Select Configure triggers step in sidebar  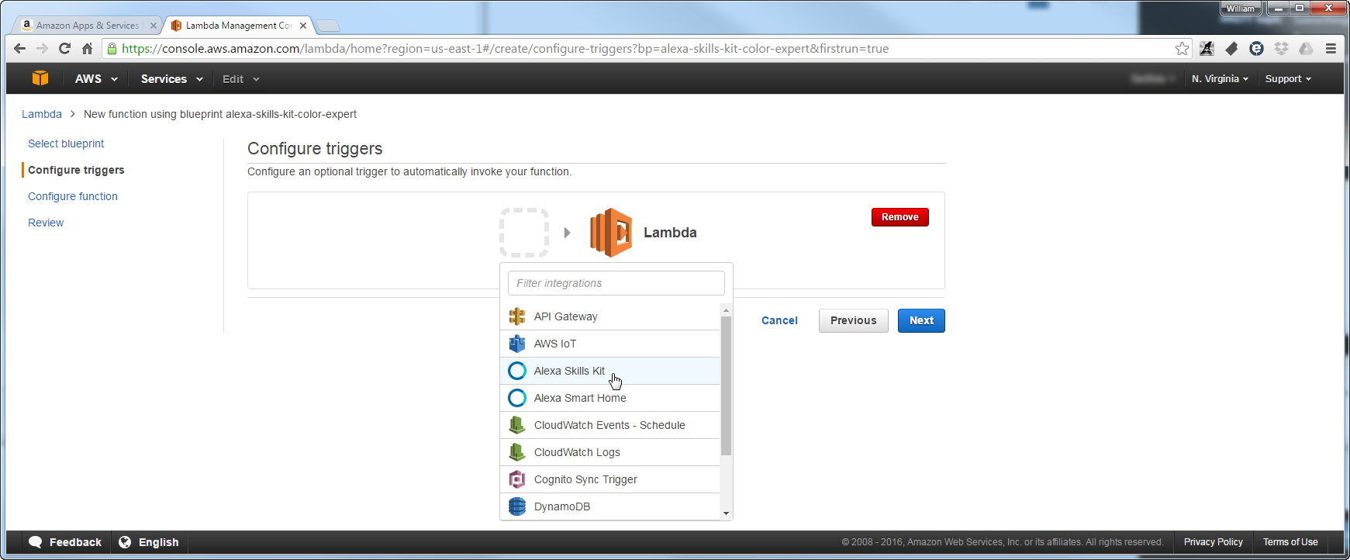click(76, 170)
